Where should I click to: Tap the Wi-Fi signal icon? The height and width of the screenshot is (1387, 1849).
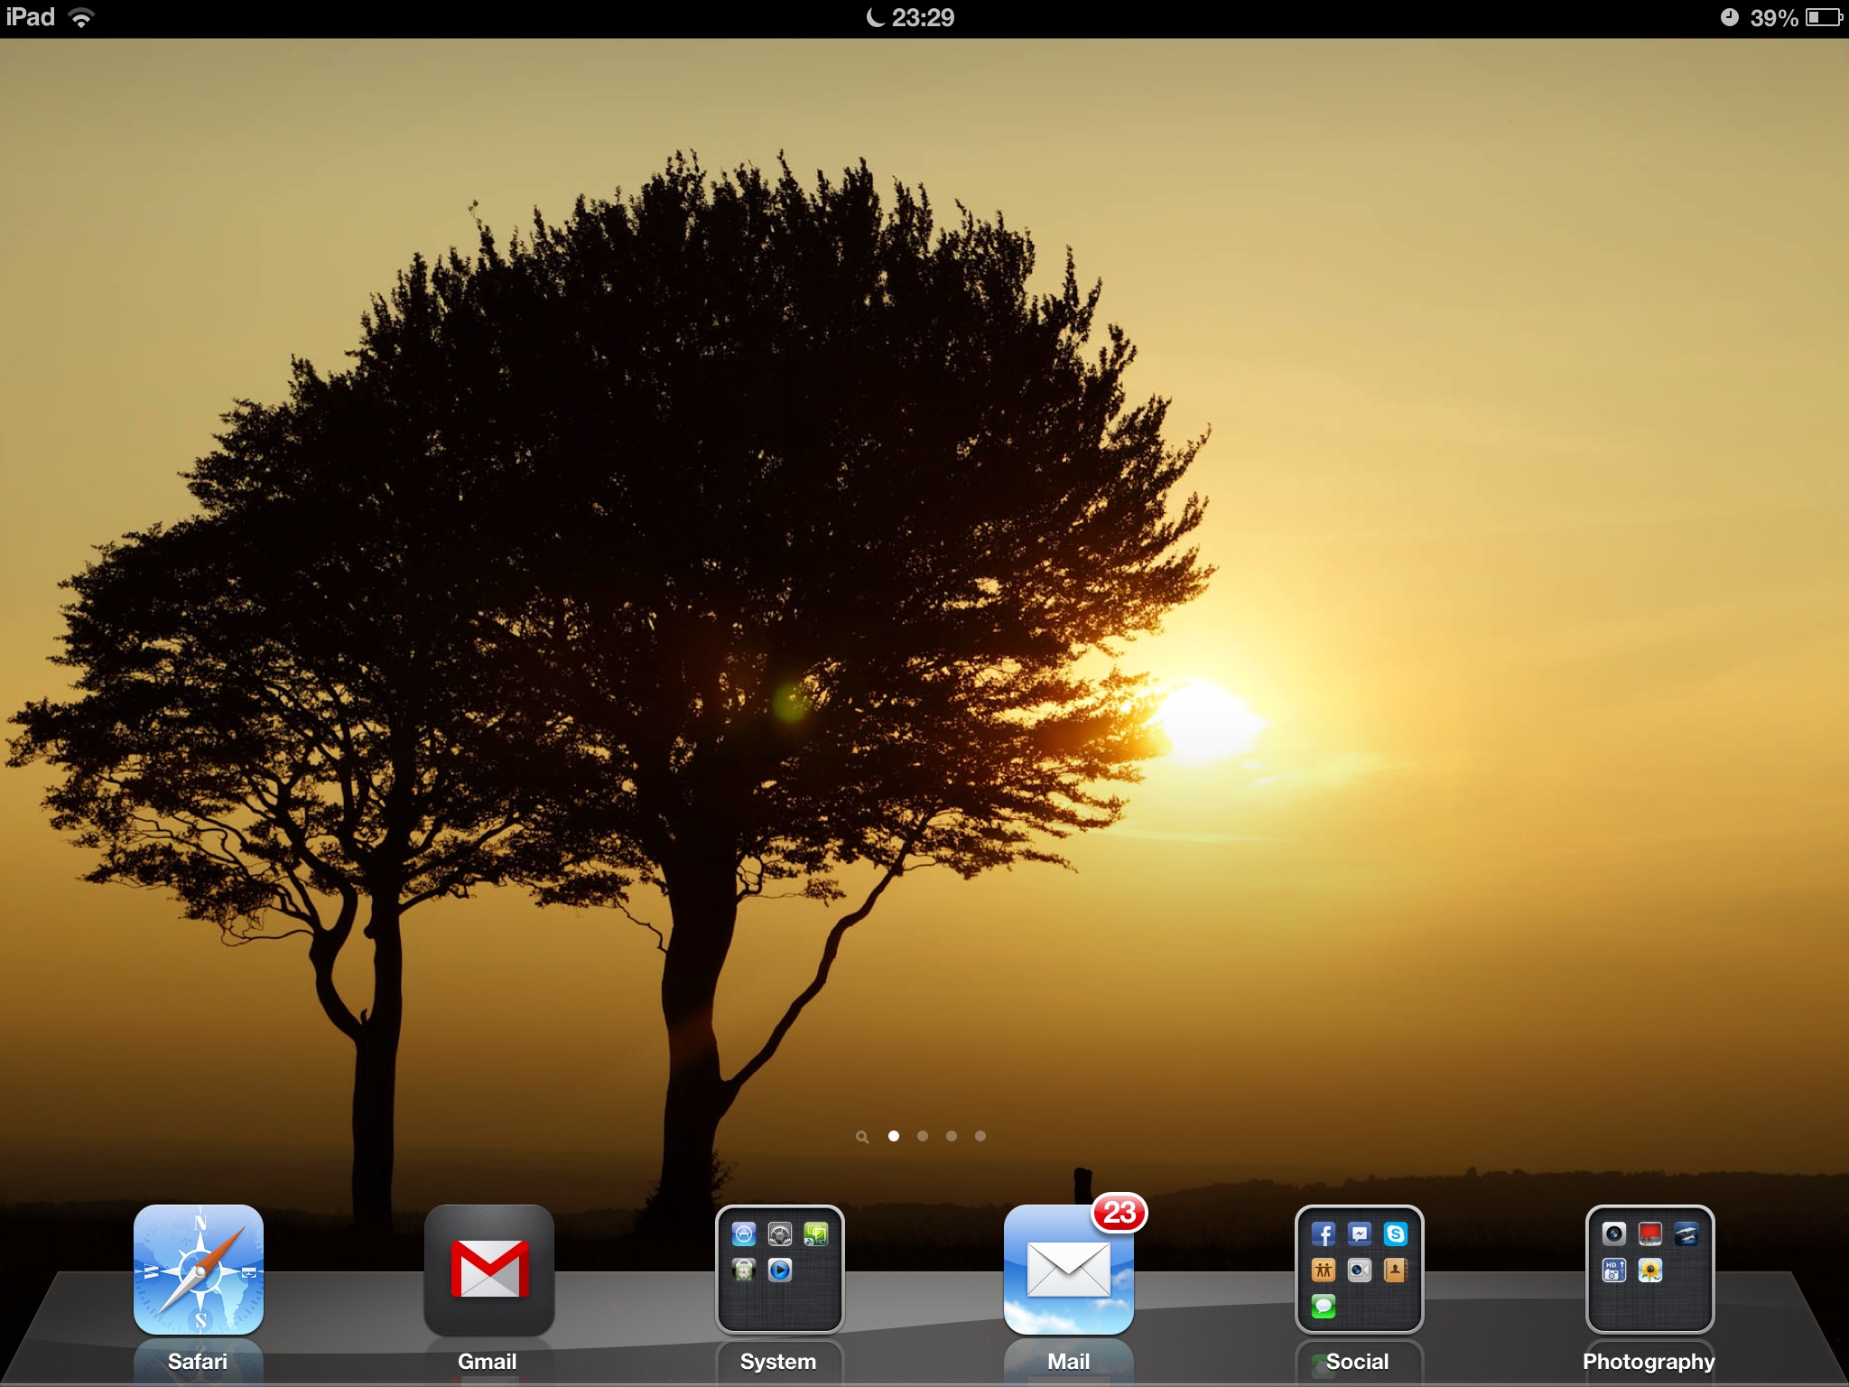click(x=81, y=17)
